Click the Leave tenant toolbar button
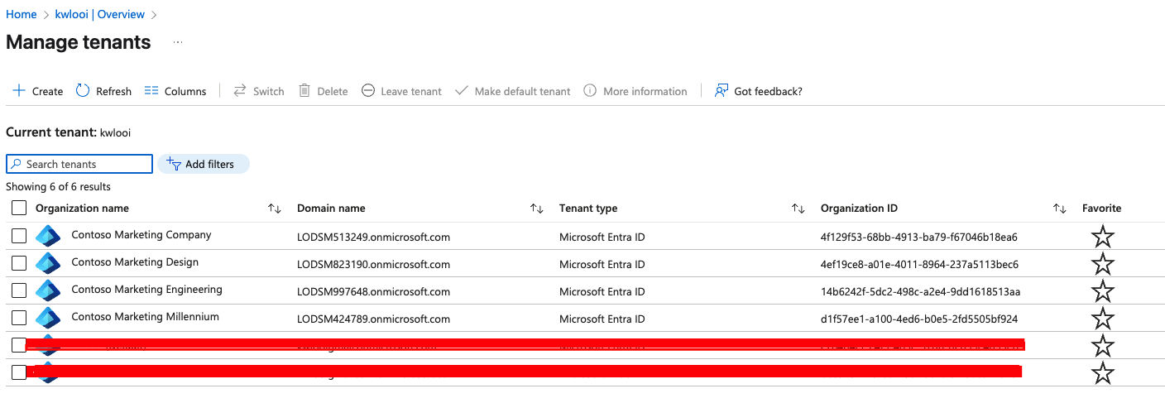 [x=402, y=91]
